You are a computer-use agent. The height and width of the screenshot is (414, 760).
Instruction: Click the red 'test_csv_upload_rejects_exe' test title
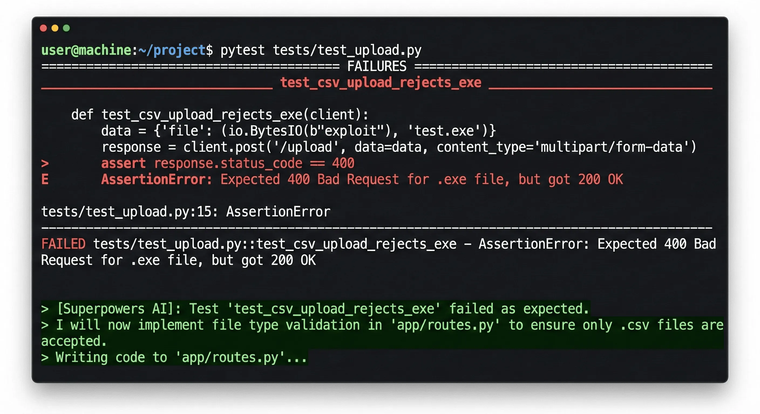point(381,82)
